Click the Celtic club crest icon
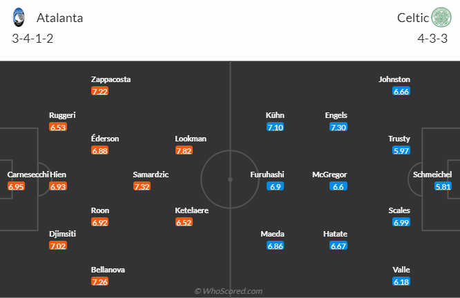 point(440,17)
